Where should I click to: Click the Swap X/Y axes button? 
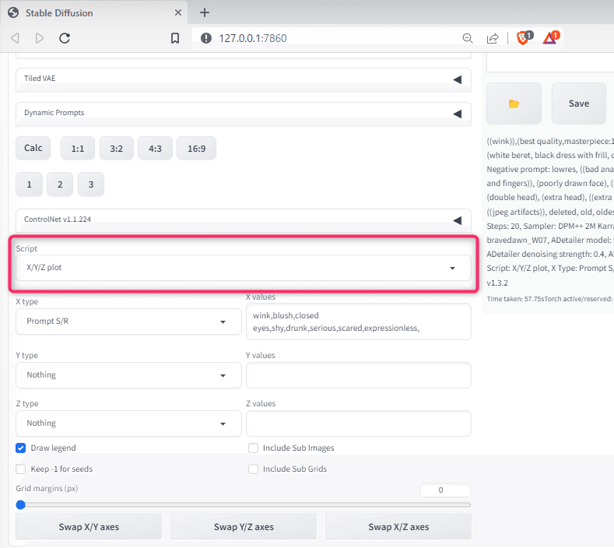89,527
